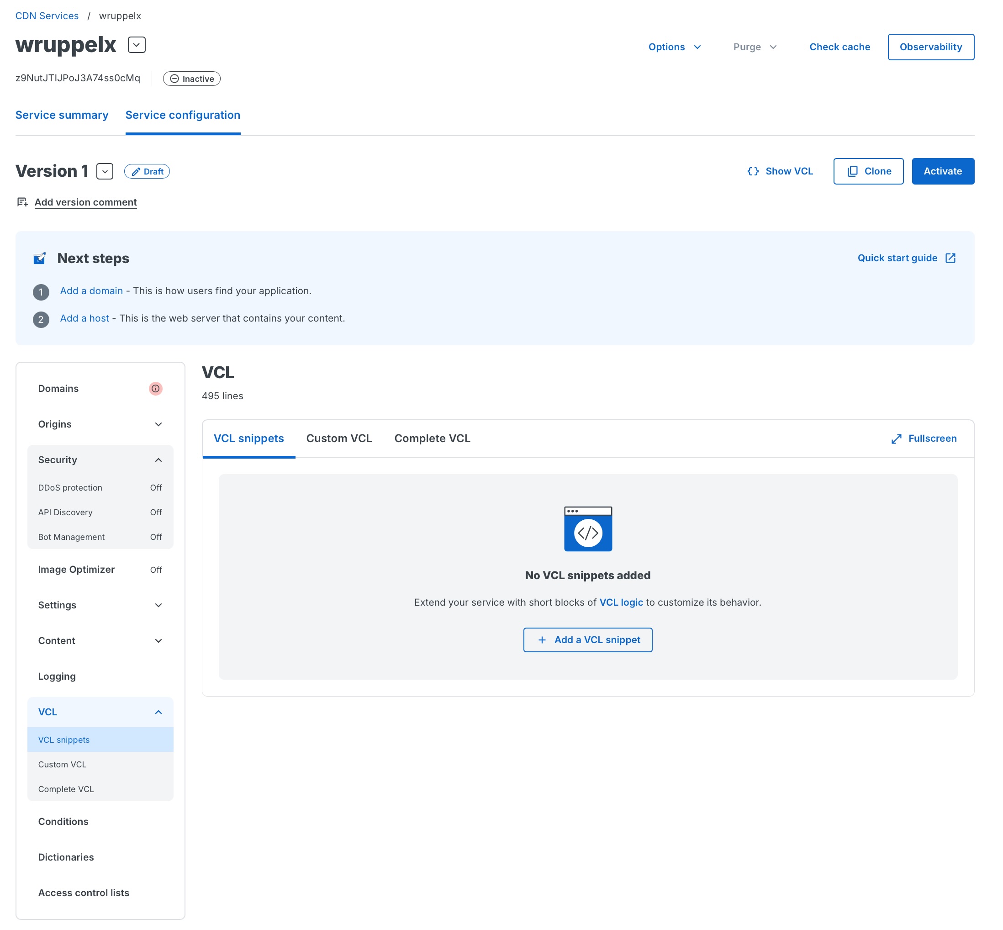Click the VCL logic link
This screenshot has width=1003, height=930.
click(621, 602)
